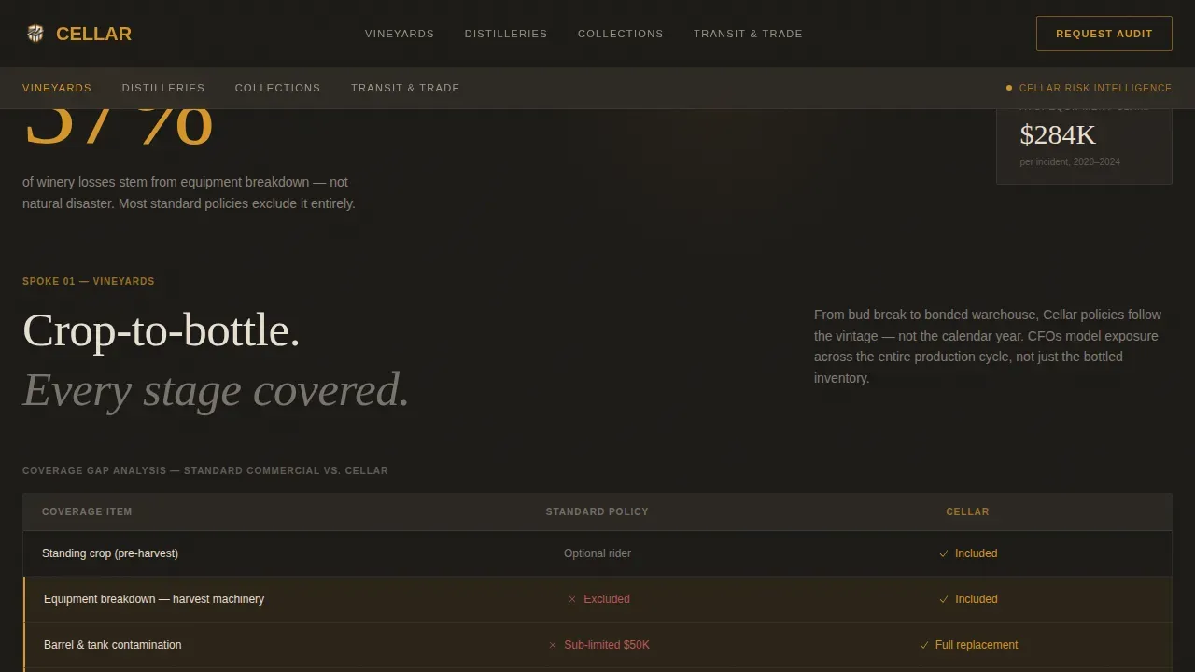Screen dimensions: 1195x672
Task: Select the Standing crop (pre-harvest) row
Action: (x=597, y=553)
